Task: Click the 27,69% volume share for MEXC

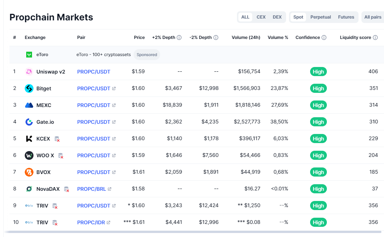Action: 280,105
